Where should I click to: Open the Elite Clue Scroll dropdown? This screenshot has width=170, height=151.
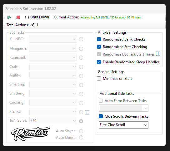coord(123,125)
